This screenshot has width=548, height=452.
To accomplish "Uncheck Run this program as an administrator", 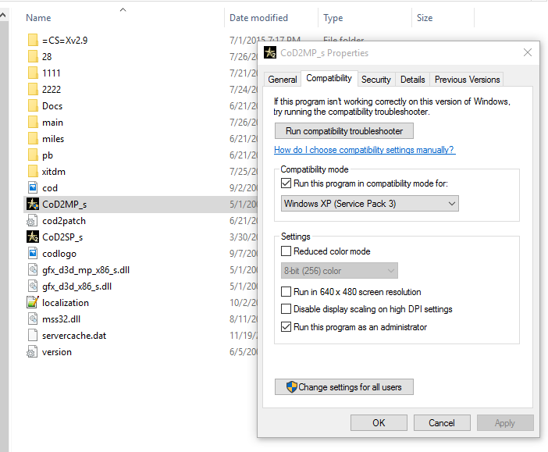I will [286, 327].
